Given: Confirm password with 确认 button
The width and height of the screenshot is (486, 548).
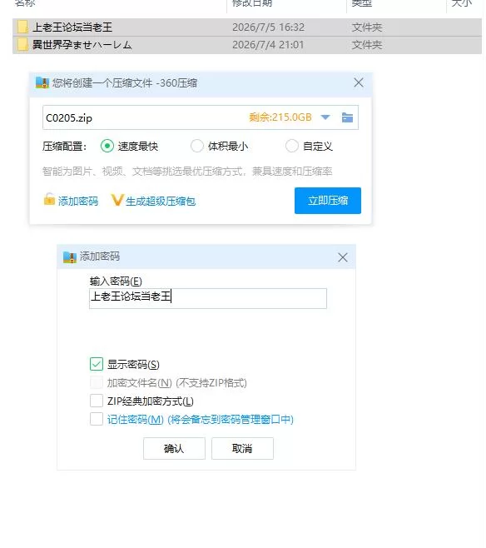Looking at the screenshot, I should coord(174,448).
